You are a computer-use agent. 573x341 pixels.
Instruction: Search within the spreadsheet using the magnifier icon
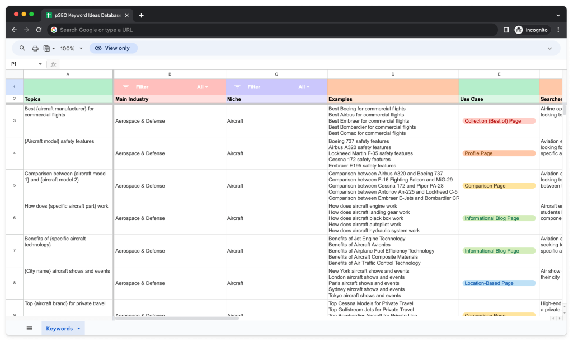21,48
